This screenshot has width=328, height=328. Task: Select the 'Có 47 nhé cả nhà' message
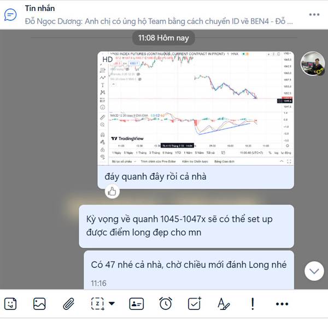coord(189,270)
